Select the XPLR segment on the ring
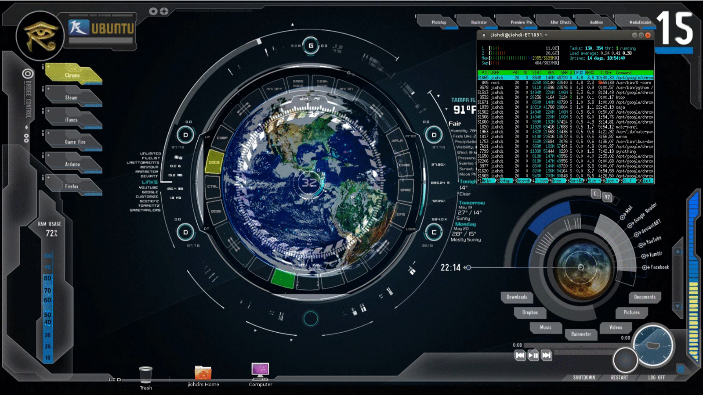This screenshot has width=703, height=395. click(397, 140)
